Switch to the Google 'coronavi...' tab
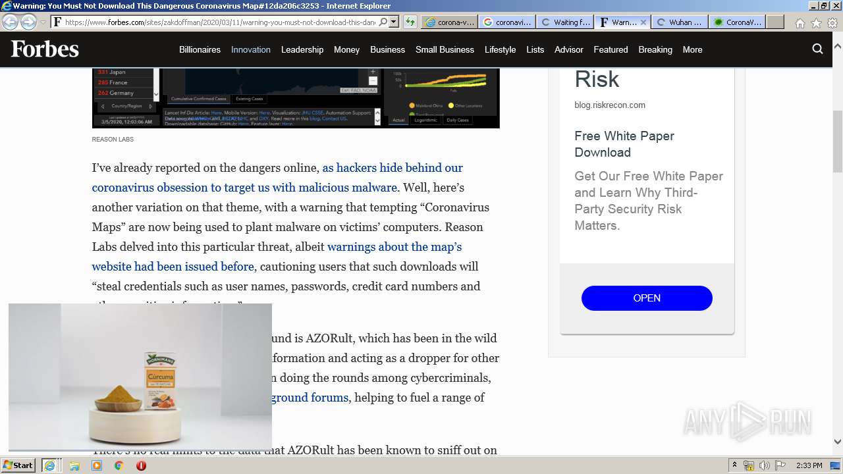 [506, 22]
